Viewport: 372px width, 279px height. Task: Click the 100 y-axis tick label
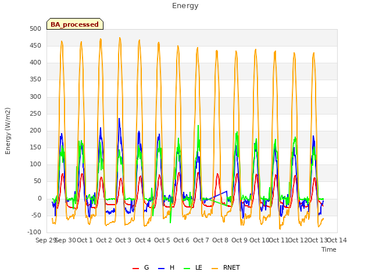coord(35,164)
